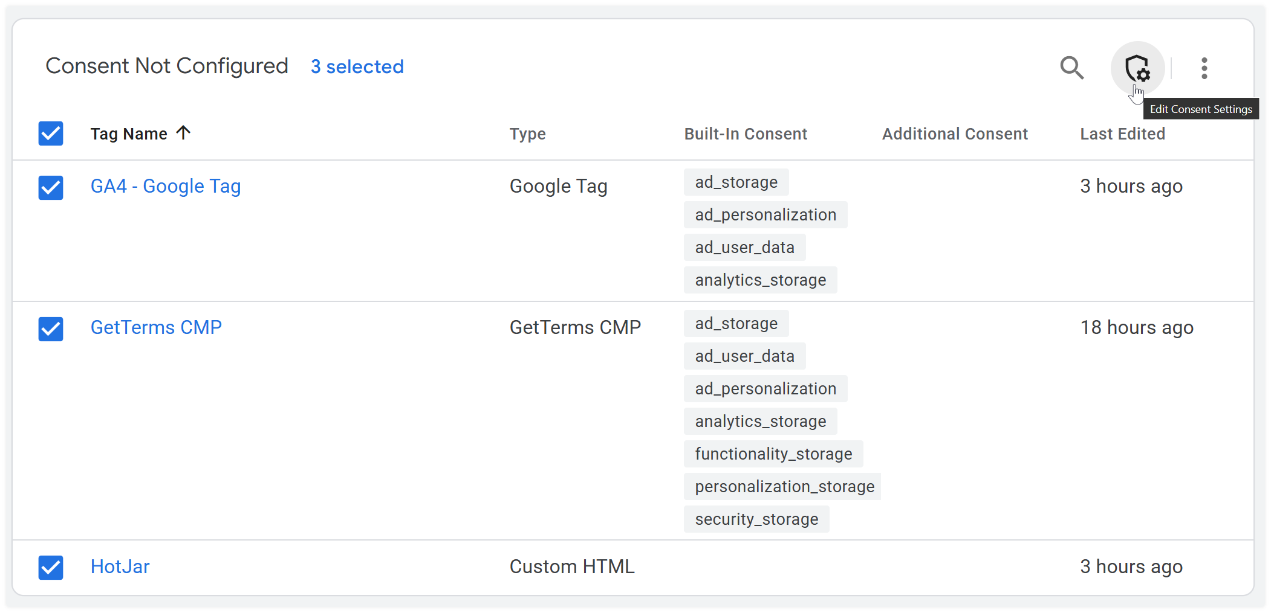Click the Custom HTML type cell
The width and height of the screenshot is (1271, 613).
(572, 566)
